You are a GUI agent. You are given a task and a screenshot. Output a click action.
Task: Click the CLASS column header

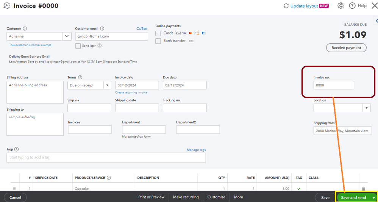point(313,178)
